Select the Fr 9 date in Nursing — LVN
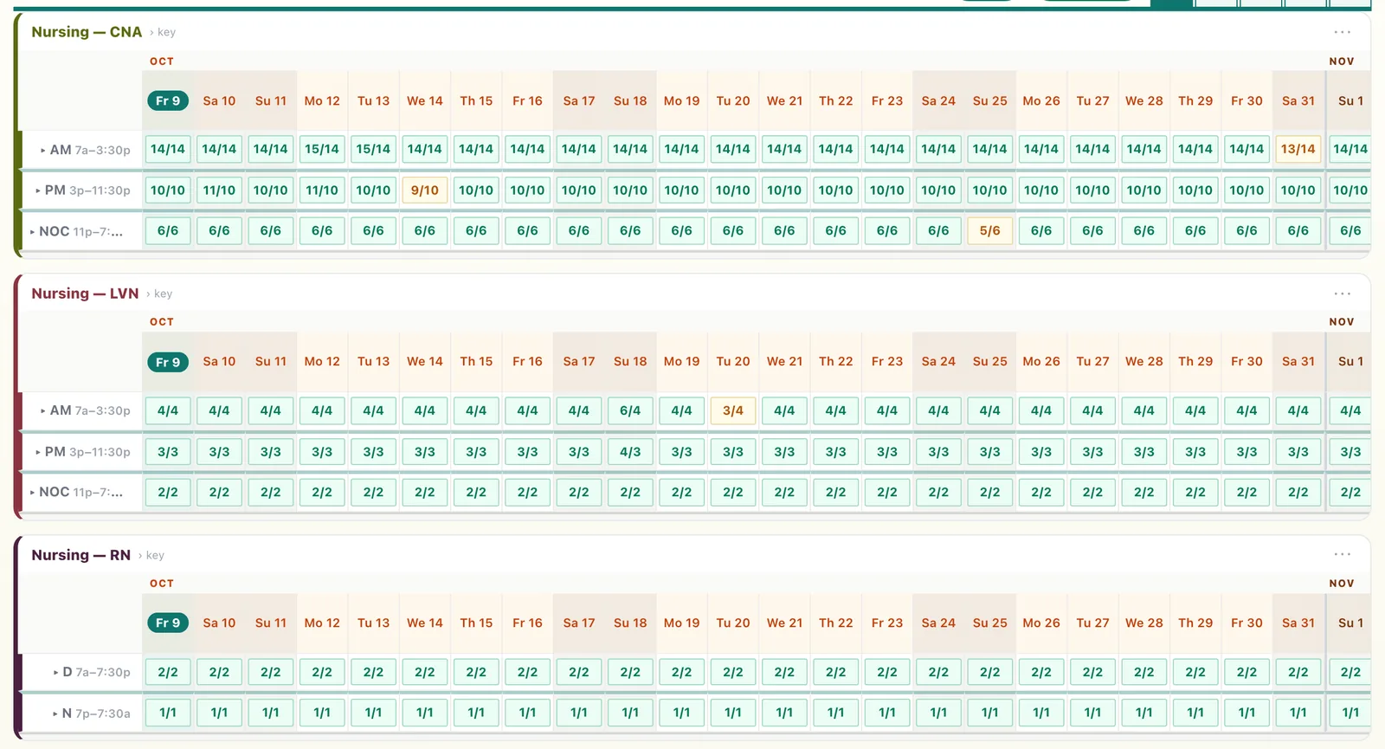 pyautogui.click(x=168, y=362)
